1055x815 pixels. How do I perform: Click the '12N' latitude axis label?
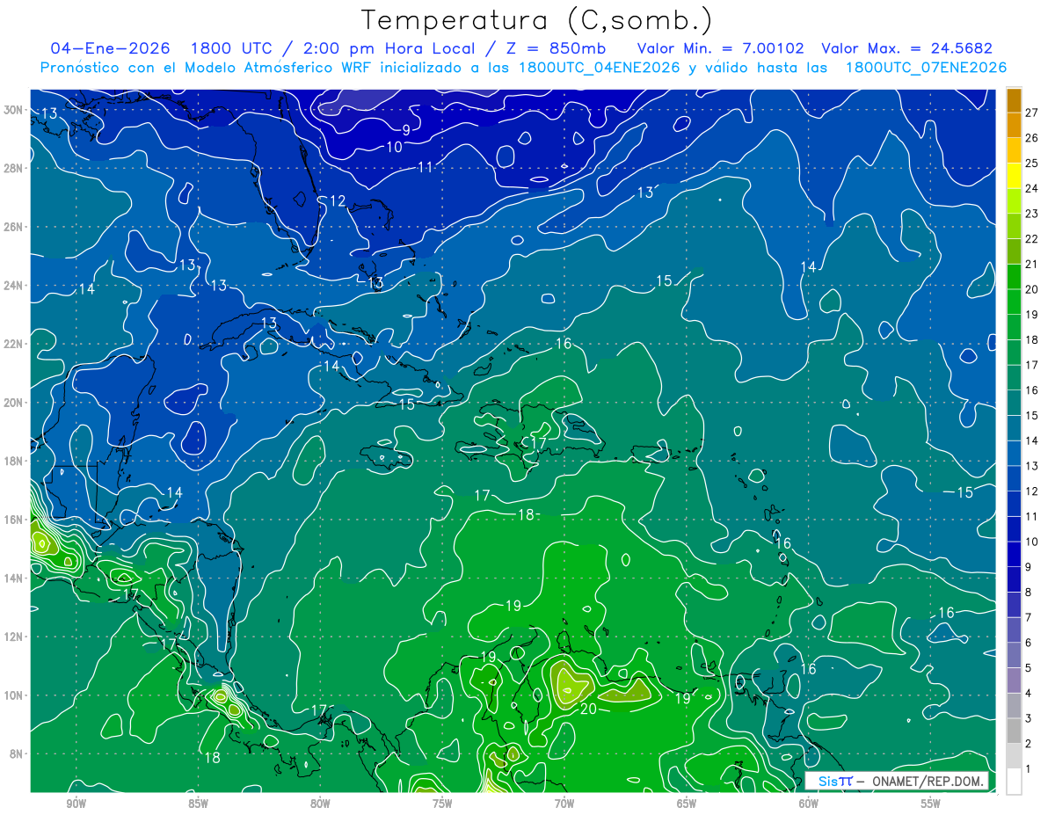click(x=12, y=637)
